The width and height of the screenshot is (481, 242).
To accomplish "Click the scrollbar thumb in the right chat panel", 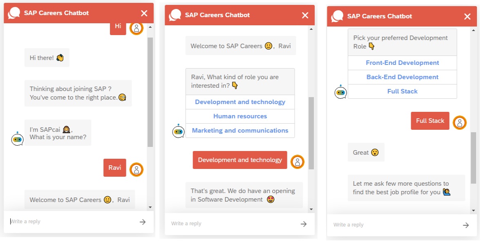I will tap(473, 157).
